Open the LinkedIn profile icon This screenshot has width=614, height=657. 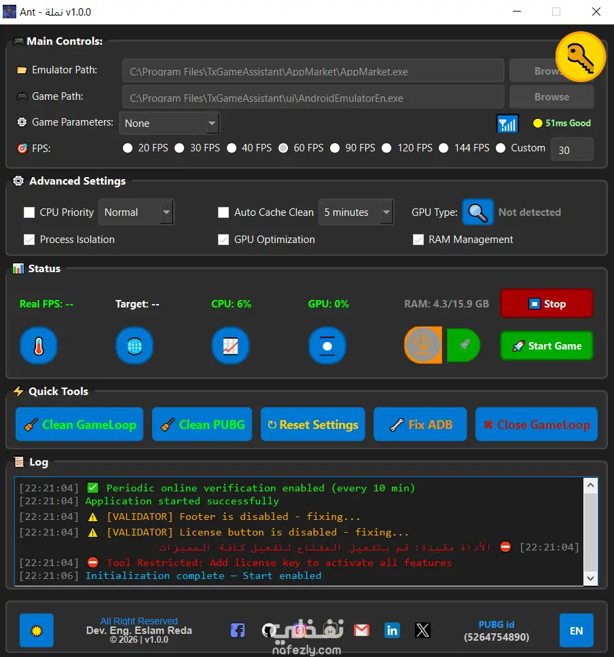(x=392, y=630)
